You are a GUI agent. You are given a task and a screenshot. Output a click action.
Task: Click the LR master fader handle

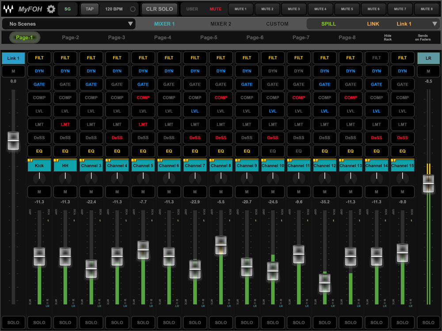[x=428, y=184]
